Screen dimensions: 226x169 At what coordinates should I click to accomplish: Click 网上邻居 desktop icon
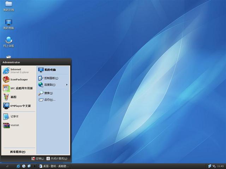(8, 41)
